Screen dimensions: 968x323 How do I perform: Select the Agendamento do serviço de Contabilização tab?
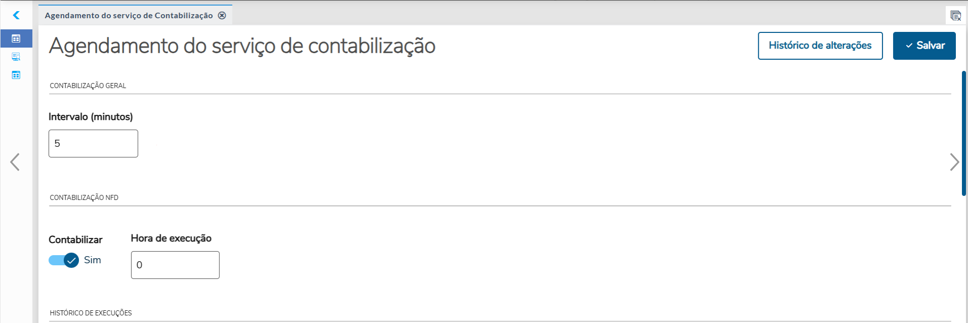[x=129, y=15]
